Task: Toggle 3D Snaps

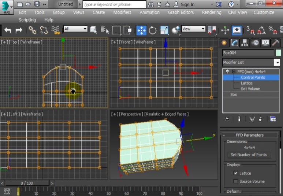Action: (250, 30)
